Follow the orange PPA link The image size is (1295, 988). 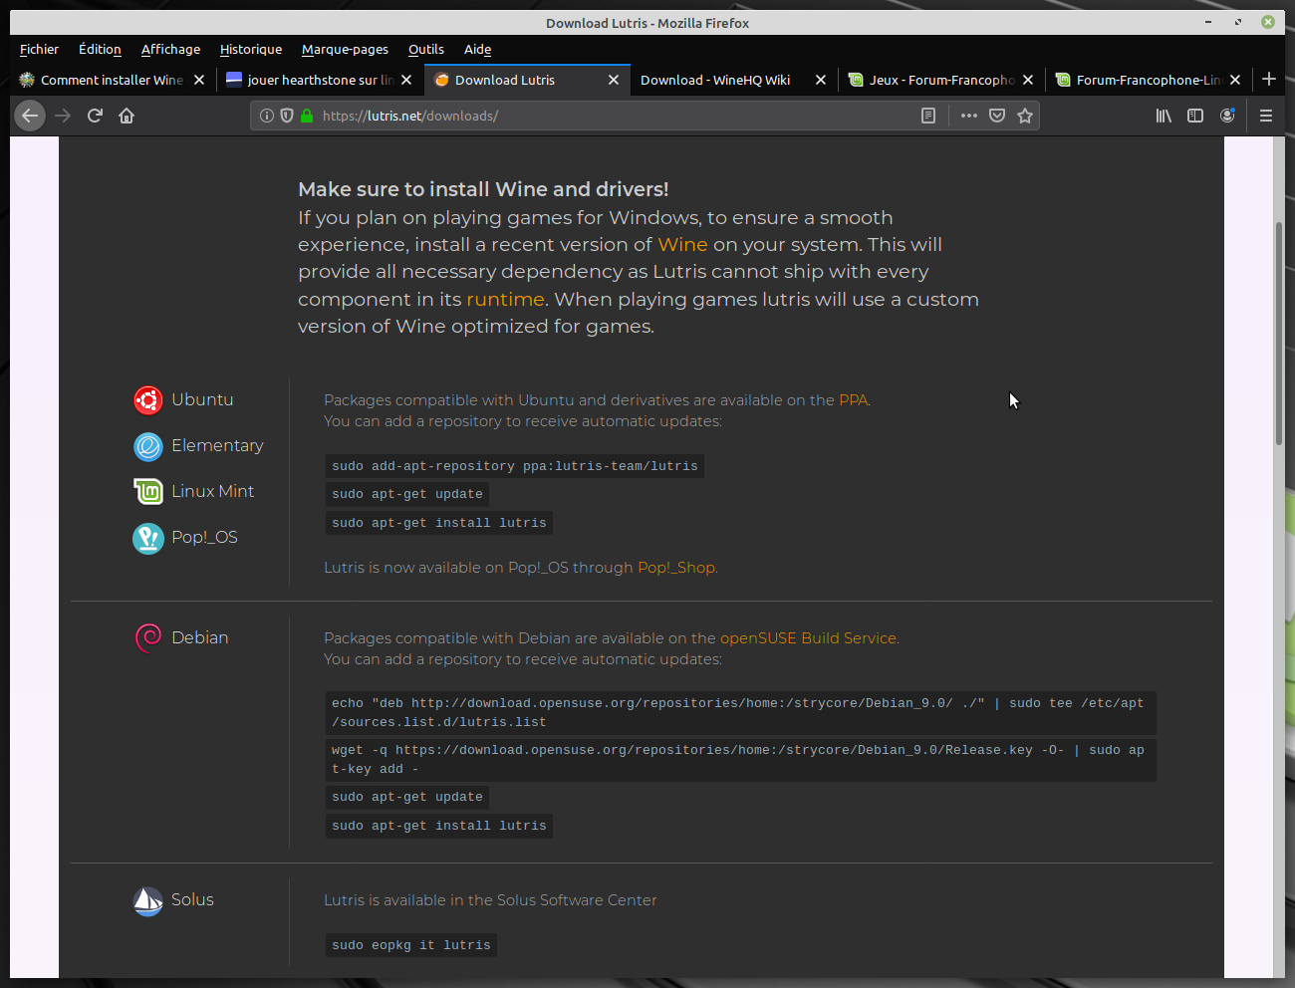pos(853,399)
